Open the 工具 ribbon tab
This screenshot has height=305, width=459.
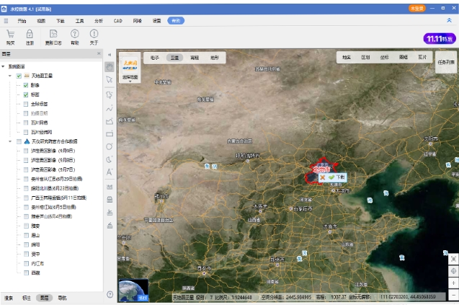(x=79, y=21)
